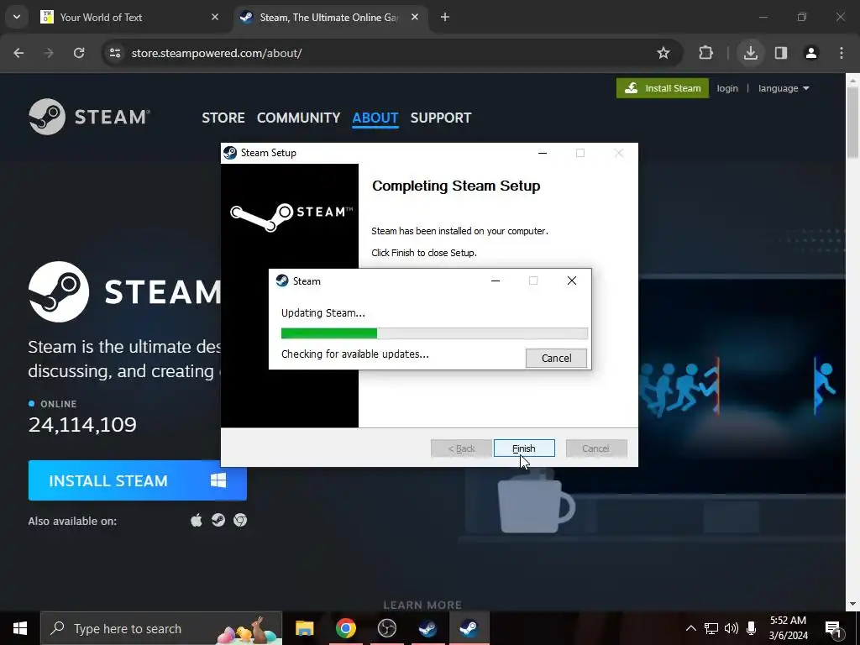This screenshot has width=860, height=645.
Task: Close the Your World of Text tab
Action: [215, 17]
